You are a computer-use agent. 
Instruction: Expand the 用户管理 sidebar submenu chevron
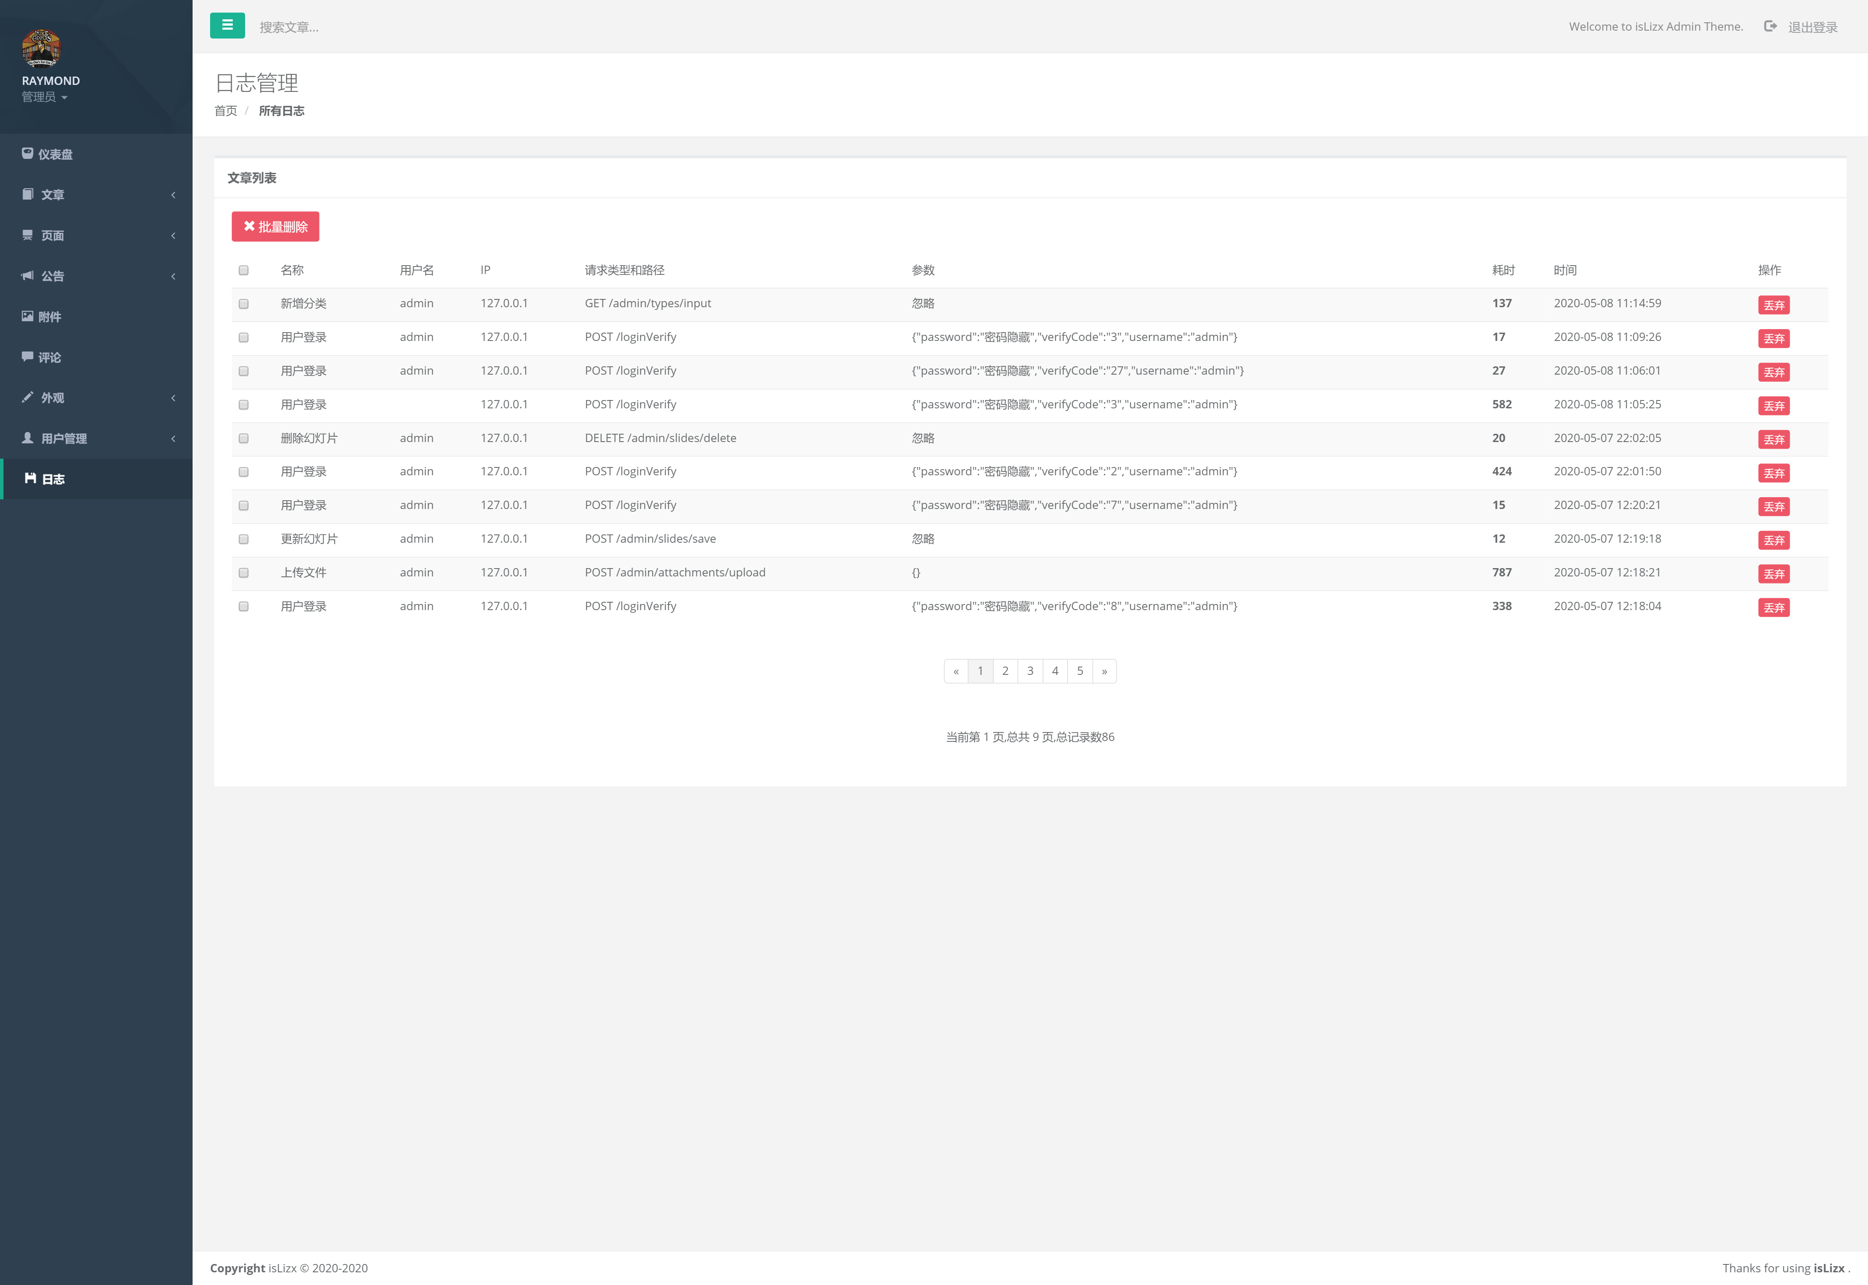(173, 438)
